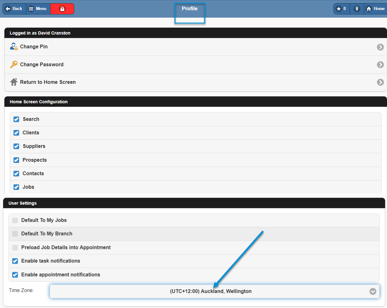This screenshot has width=387, height=308.
Task: Open the Change Pin row
Action: [x=196, y=47]
